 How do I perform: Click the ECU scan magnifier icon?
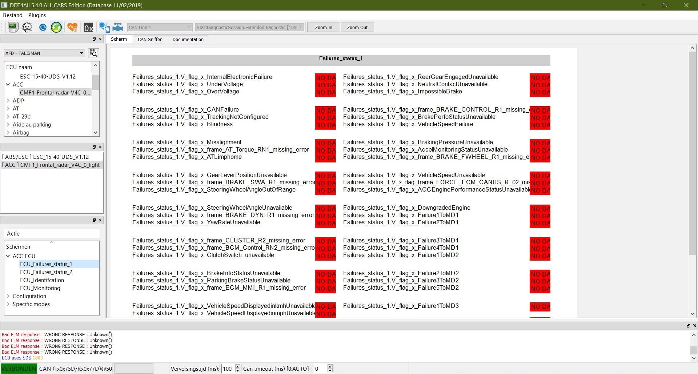click(93, 53)
